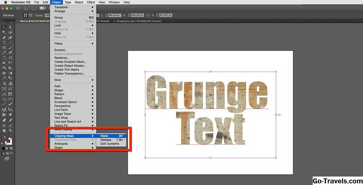Viewport: 363px width, 185px height.
Task: Open Adobe Stock via St icon
Action: pos(33,8)
